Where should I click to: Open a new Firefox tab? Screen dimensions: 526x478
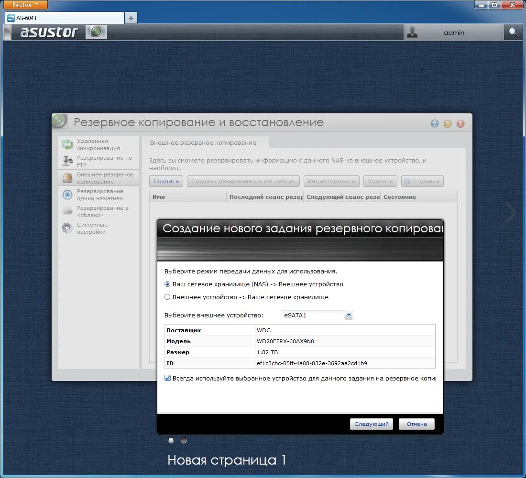131,18
